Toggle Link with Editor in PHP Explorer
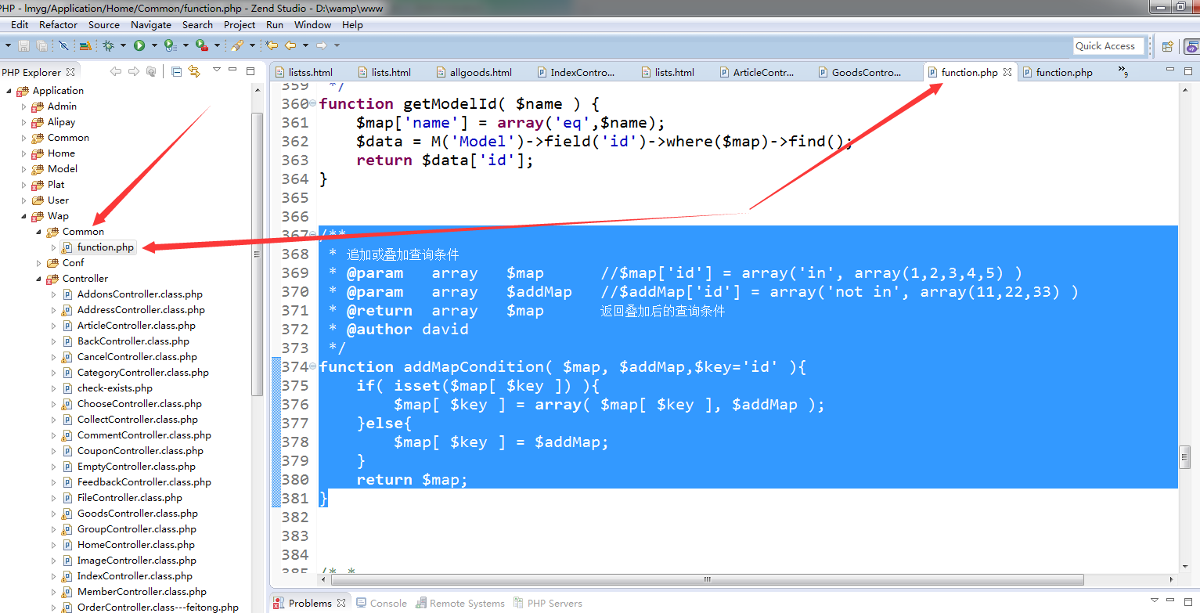1200x613 pixels. (x=194, y=71)
